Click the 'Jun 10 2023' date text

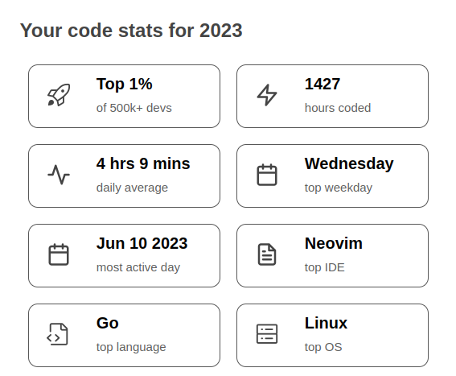pos(142,243)
